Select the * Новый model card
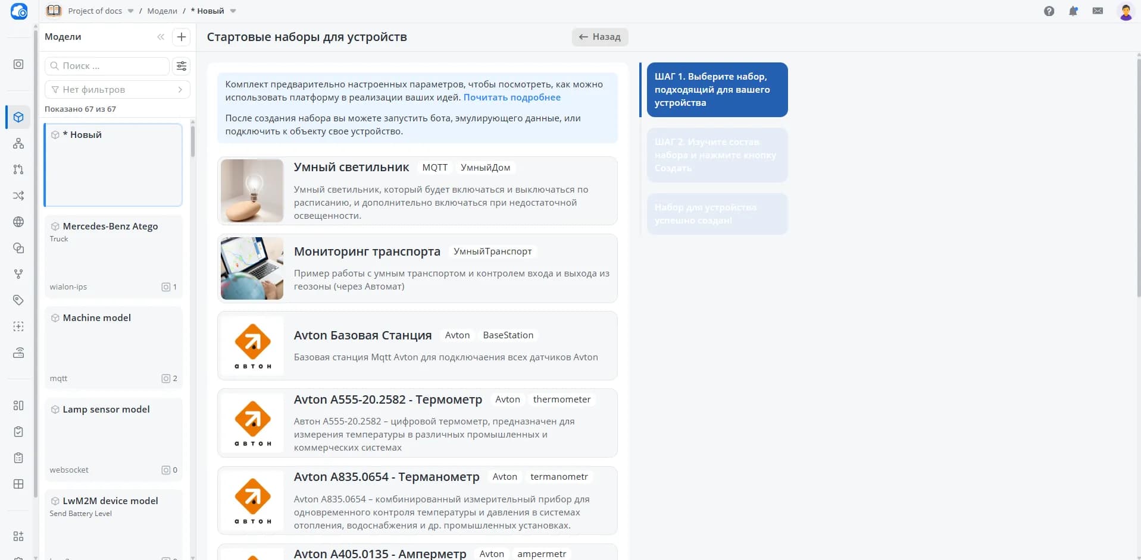Screen dimensions: 1141x560 pyautogui.click(x=113, y=165)
